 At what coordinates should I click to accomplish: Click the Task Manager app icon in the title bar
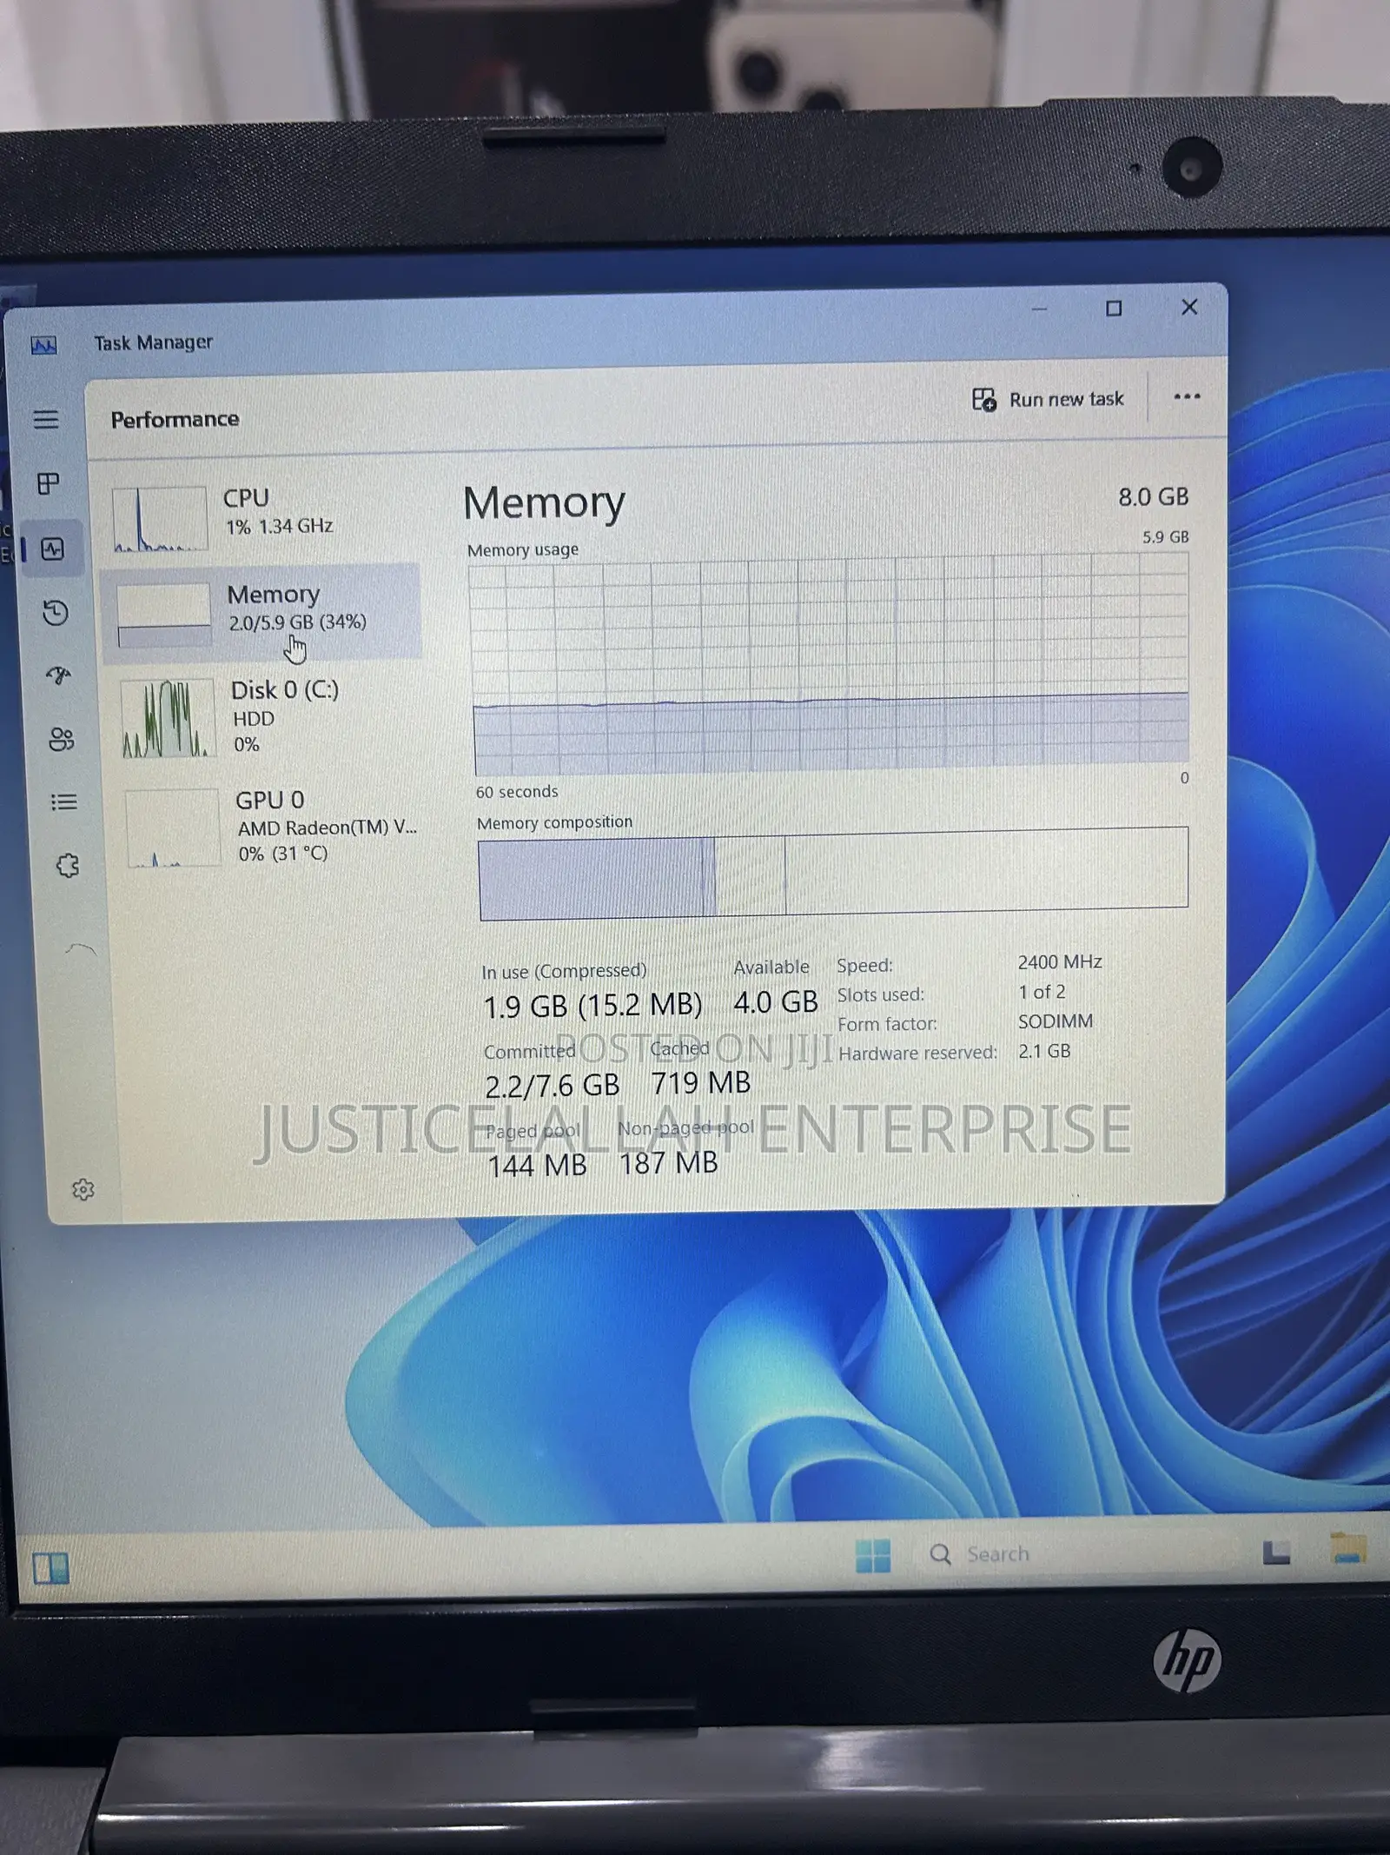pyautogui.click(x=43, y=346)
